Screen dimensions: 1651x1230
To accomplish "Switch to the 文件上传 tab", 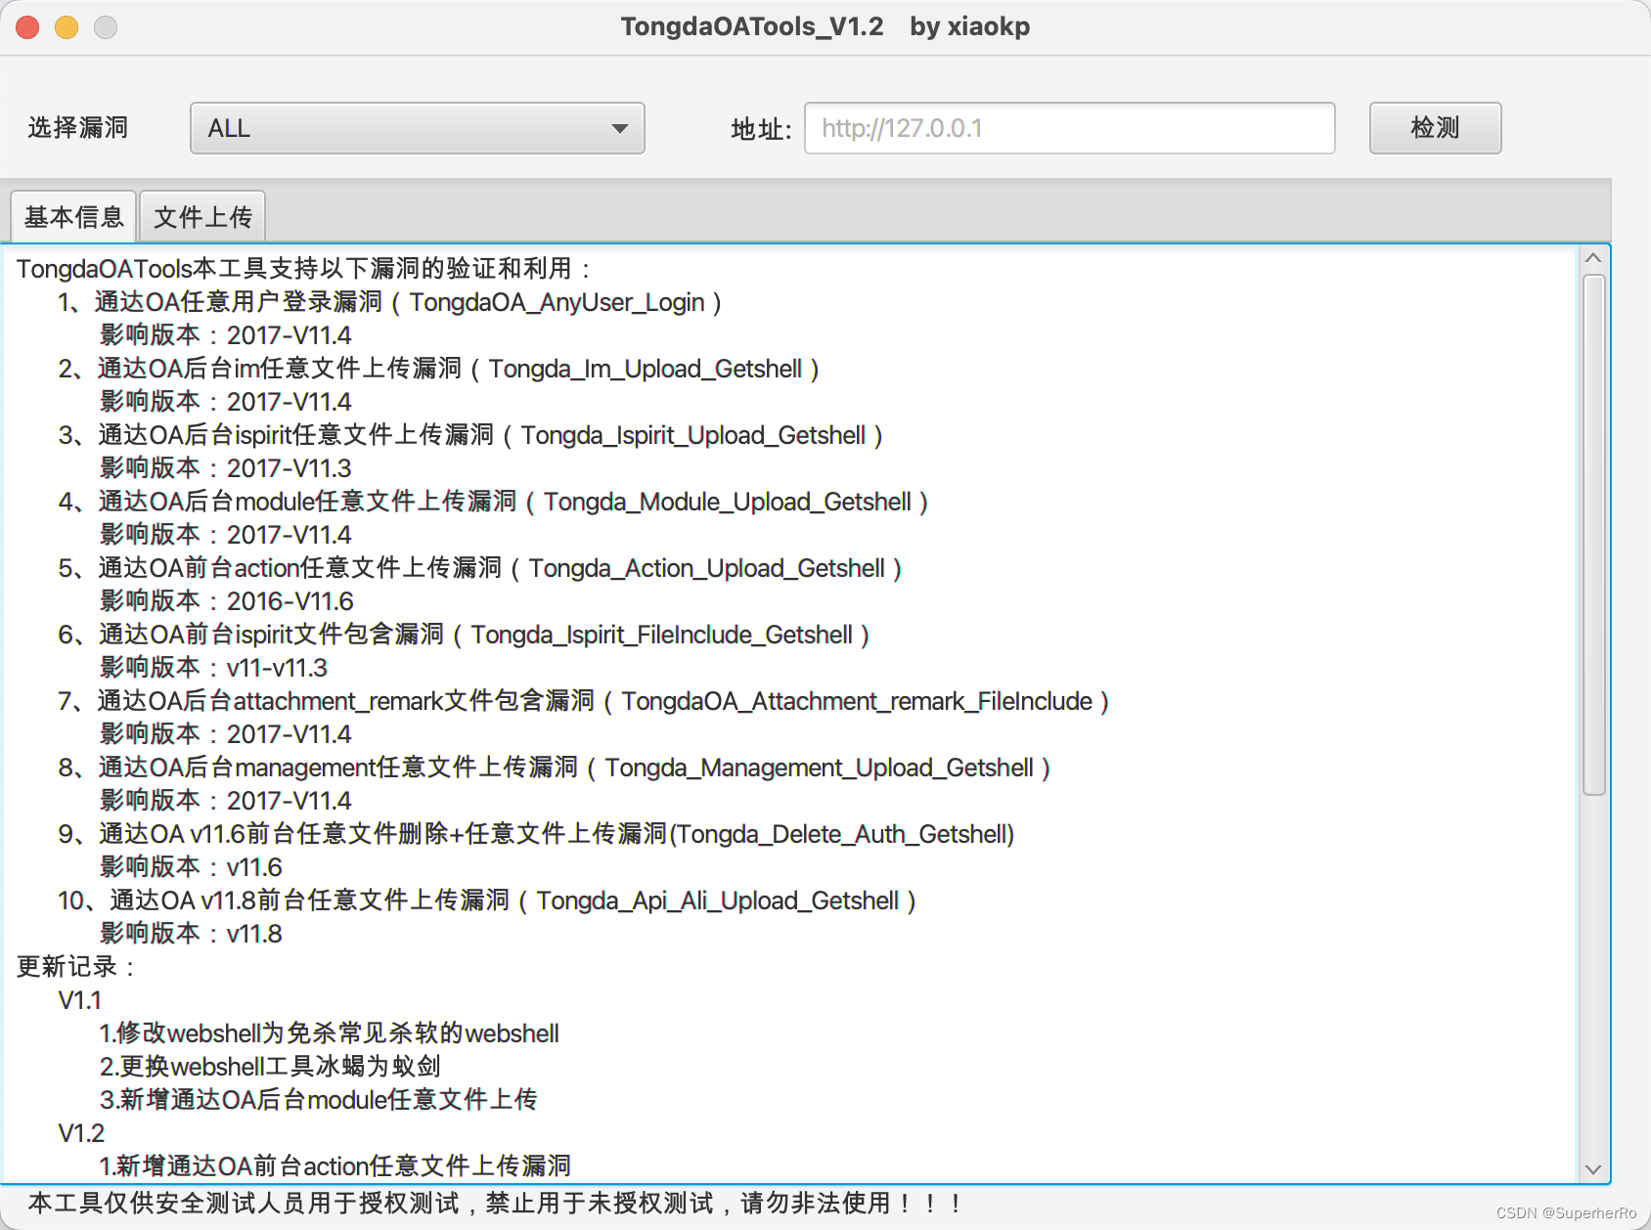I will tap(202, 215).
